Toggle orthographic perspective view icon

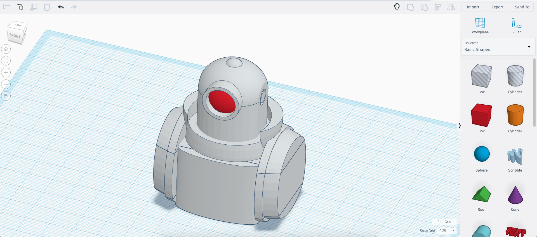tap(6, 96)
